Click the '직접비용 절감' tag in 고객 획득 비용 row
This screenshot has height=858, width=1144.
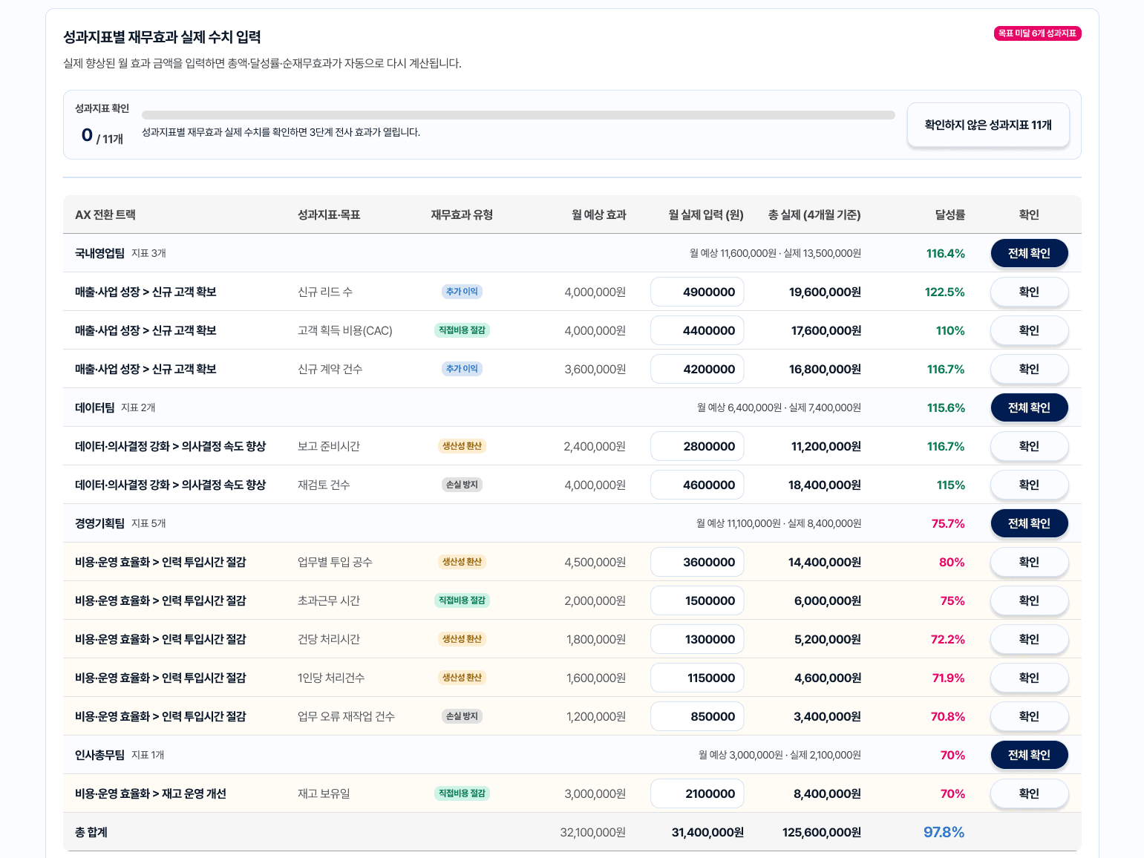pyautogui.click(x=462, y=330)
